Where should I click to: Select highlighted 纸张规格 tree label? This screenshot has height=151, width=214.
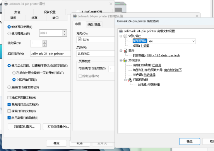coord(140,41)
